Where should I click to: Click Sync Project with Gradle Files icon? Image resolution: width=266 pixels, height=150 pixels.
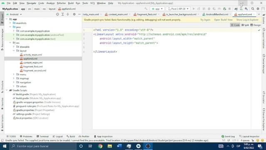point(236,9)
